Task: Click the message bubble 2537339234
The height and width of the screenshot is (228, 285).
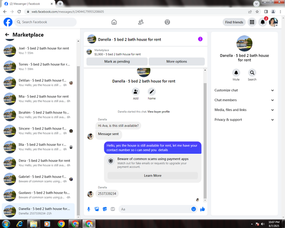Action: [x=107, y=194]
